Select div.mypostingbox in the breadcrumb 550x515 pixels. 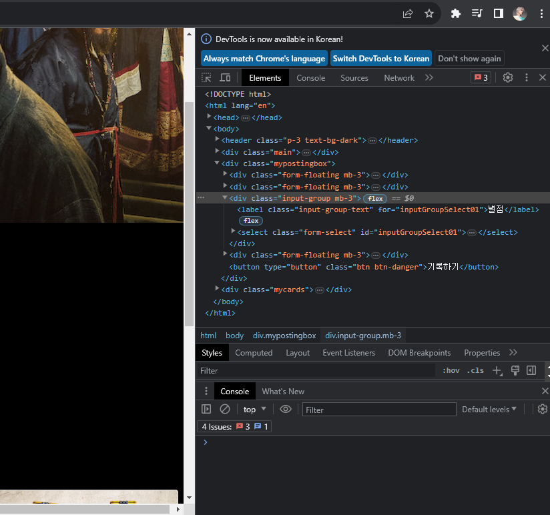tap(284, 336)
